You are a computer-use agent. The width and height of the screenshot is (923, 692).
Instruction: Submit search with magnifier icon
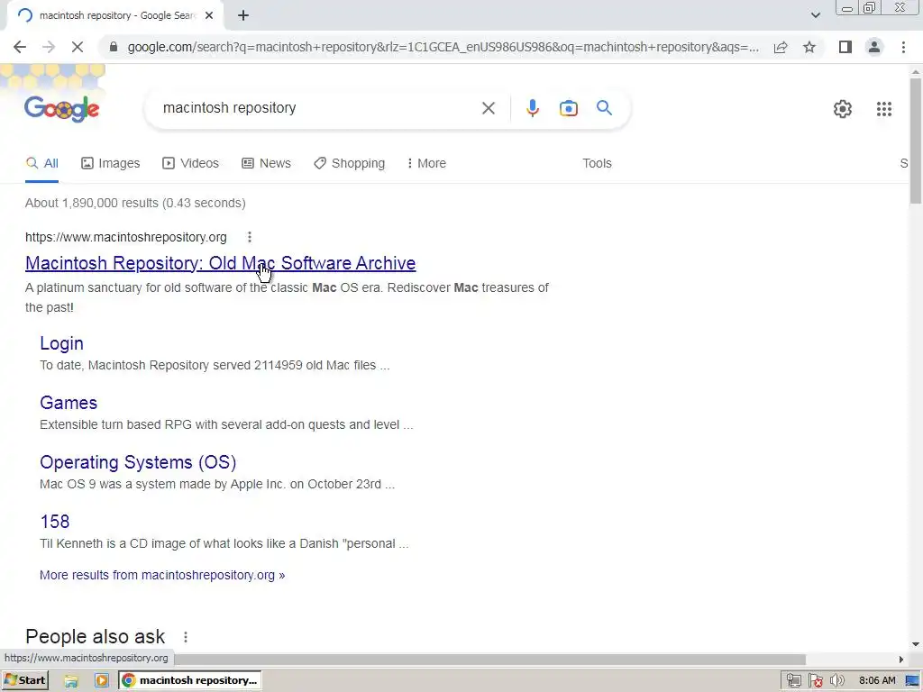pos(604,108)
